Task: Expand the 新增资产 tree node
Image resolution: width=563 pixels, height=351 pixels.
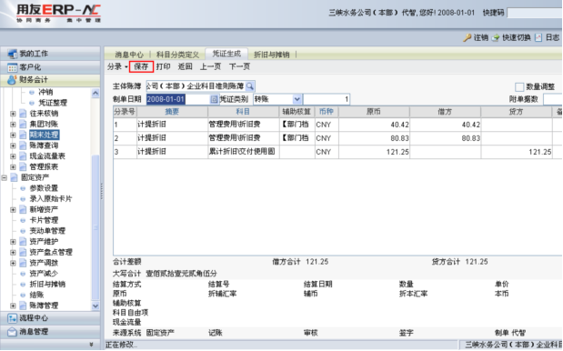Action: [13, 209]
